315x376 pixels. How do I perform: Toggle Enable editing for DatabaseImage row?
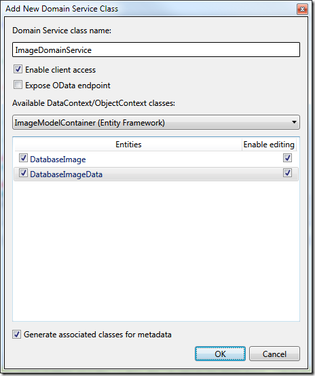click(x=287, y=158)
